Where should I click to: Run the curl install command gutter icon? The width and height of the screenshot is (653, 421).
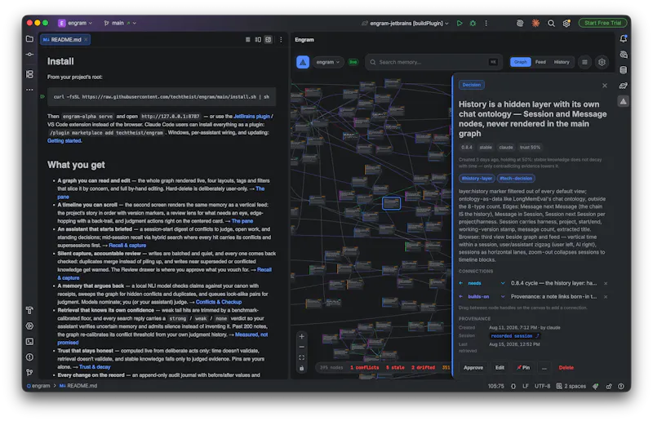click(42, 96)
